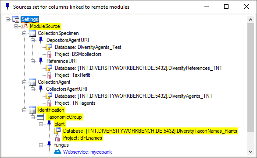Click the title bar pin icon

7,7
